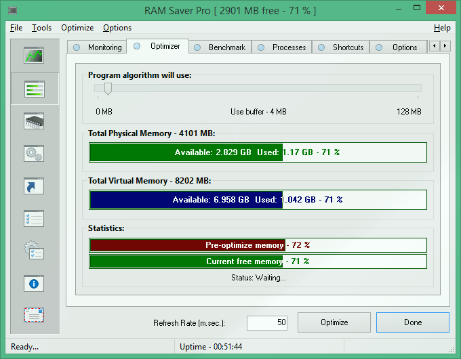Screen dimensions: 461x359
Task: Open the Tools menu
Action: (41, 28)
